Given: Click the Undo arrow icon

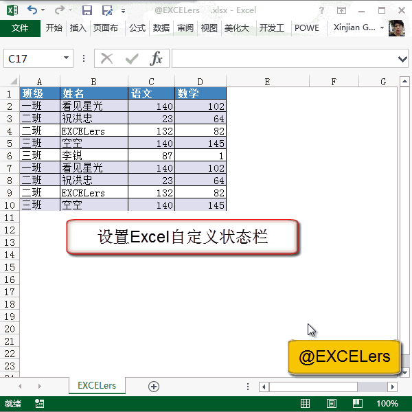Looking at the screenshot, I should pos(32,10).
